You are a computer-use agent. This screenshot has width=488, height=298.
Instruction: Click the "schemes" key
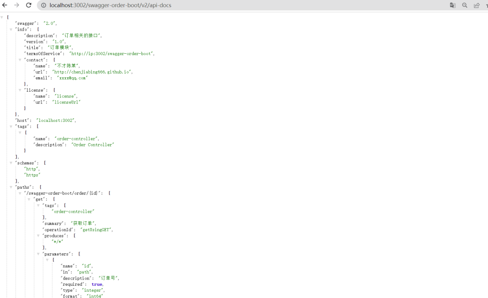[x=25, y=163]
